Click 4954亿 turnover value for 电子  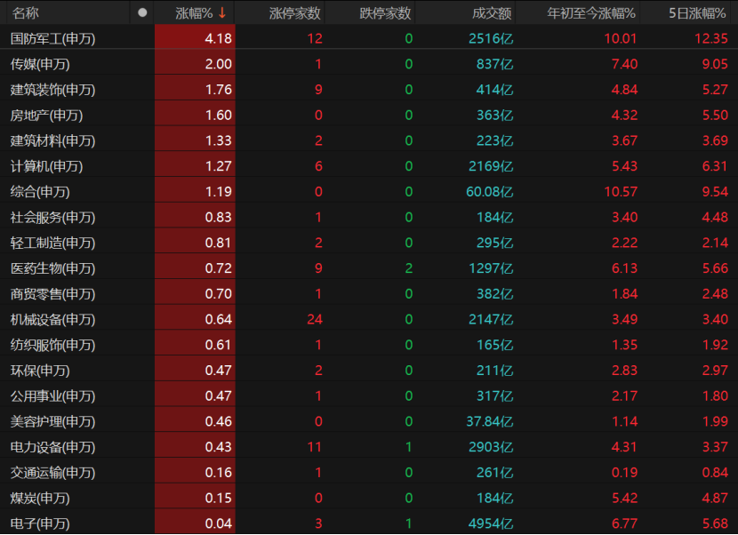click(491, 523)
